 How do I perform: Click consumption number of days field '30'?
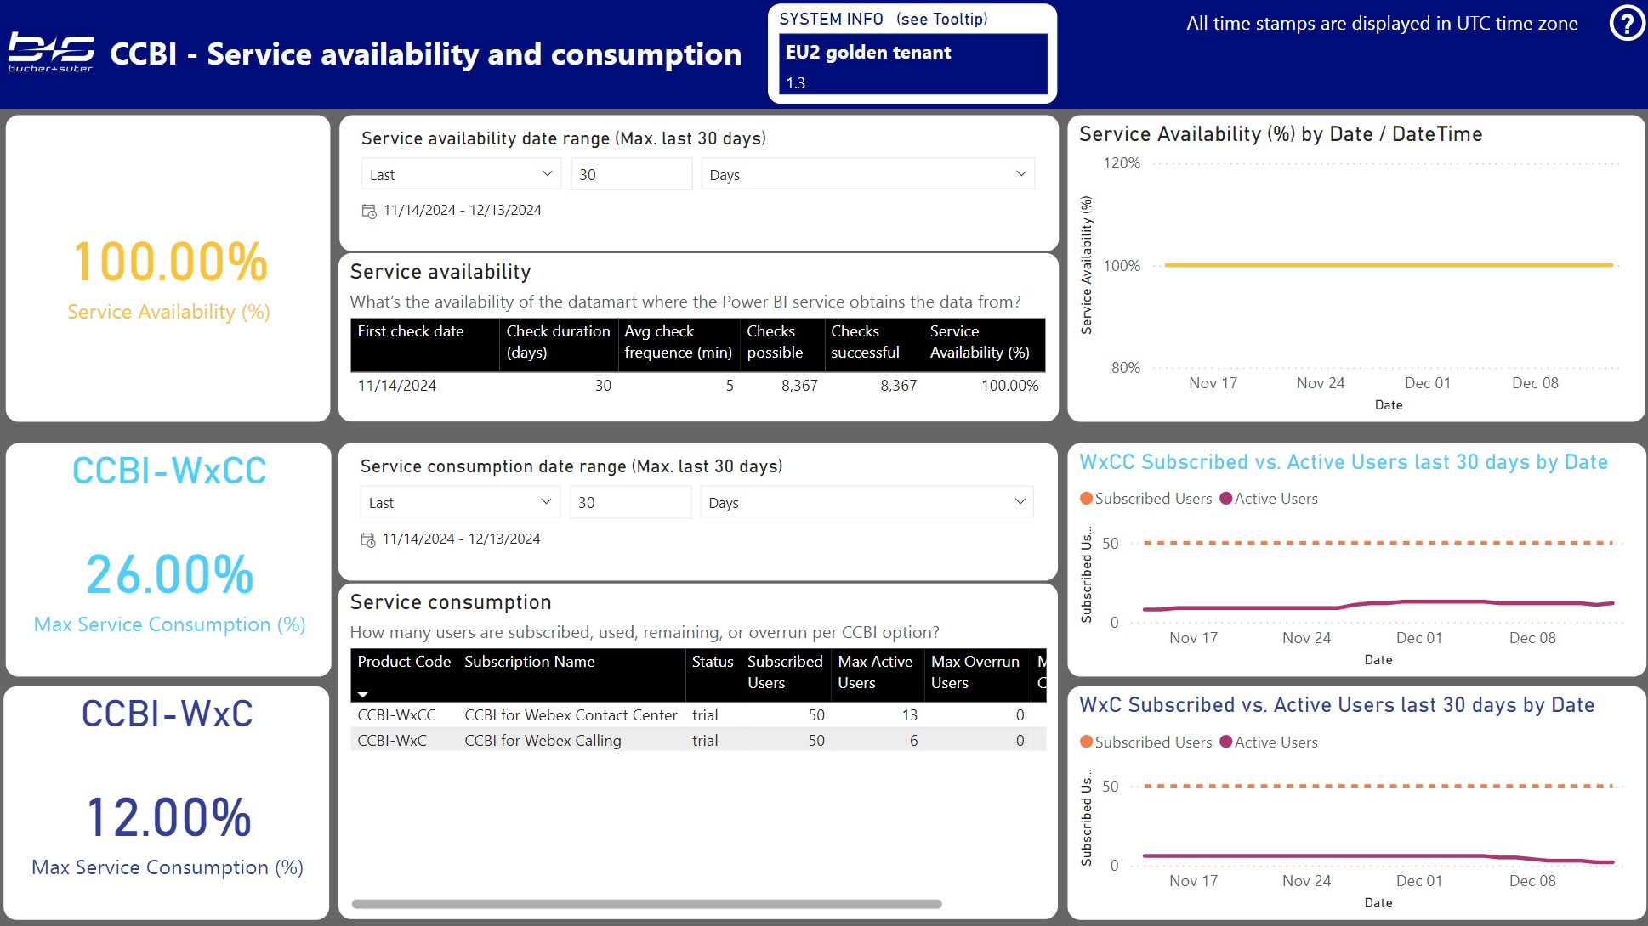(x=630, y=502)
